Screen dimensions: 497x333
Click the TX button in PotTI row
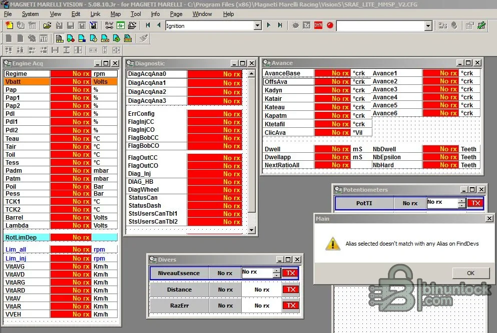tap(475, 203)
